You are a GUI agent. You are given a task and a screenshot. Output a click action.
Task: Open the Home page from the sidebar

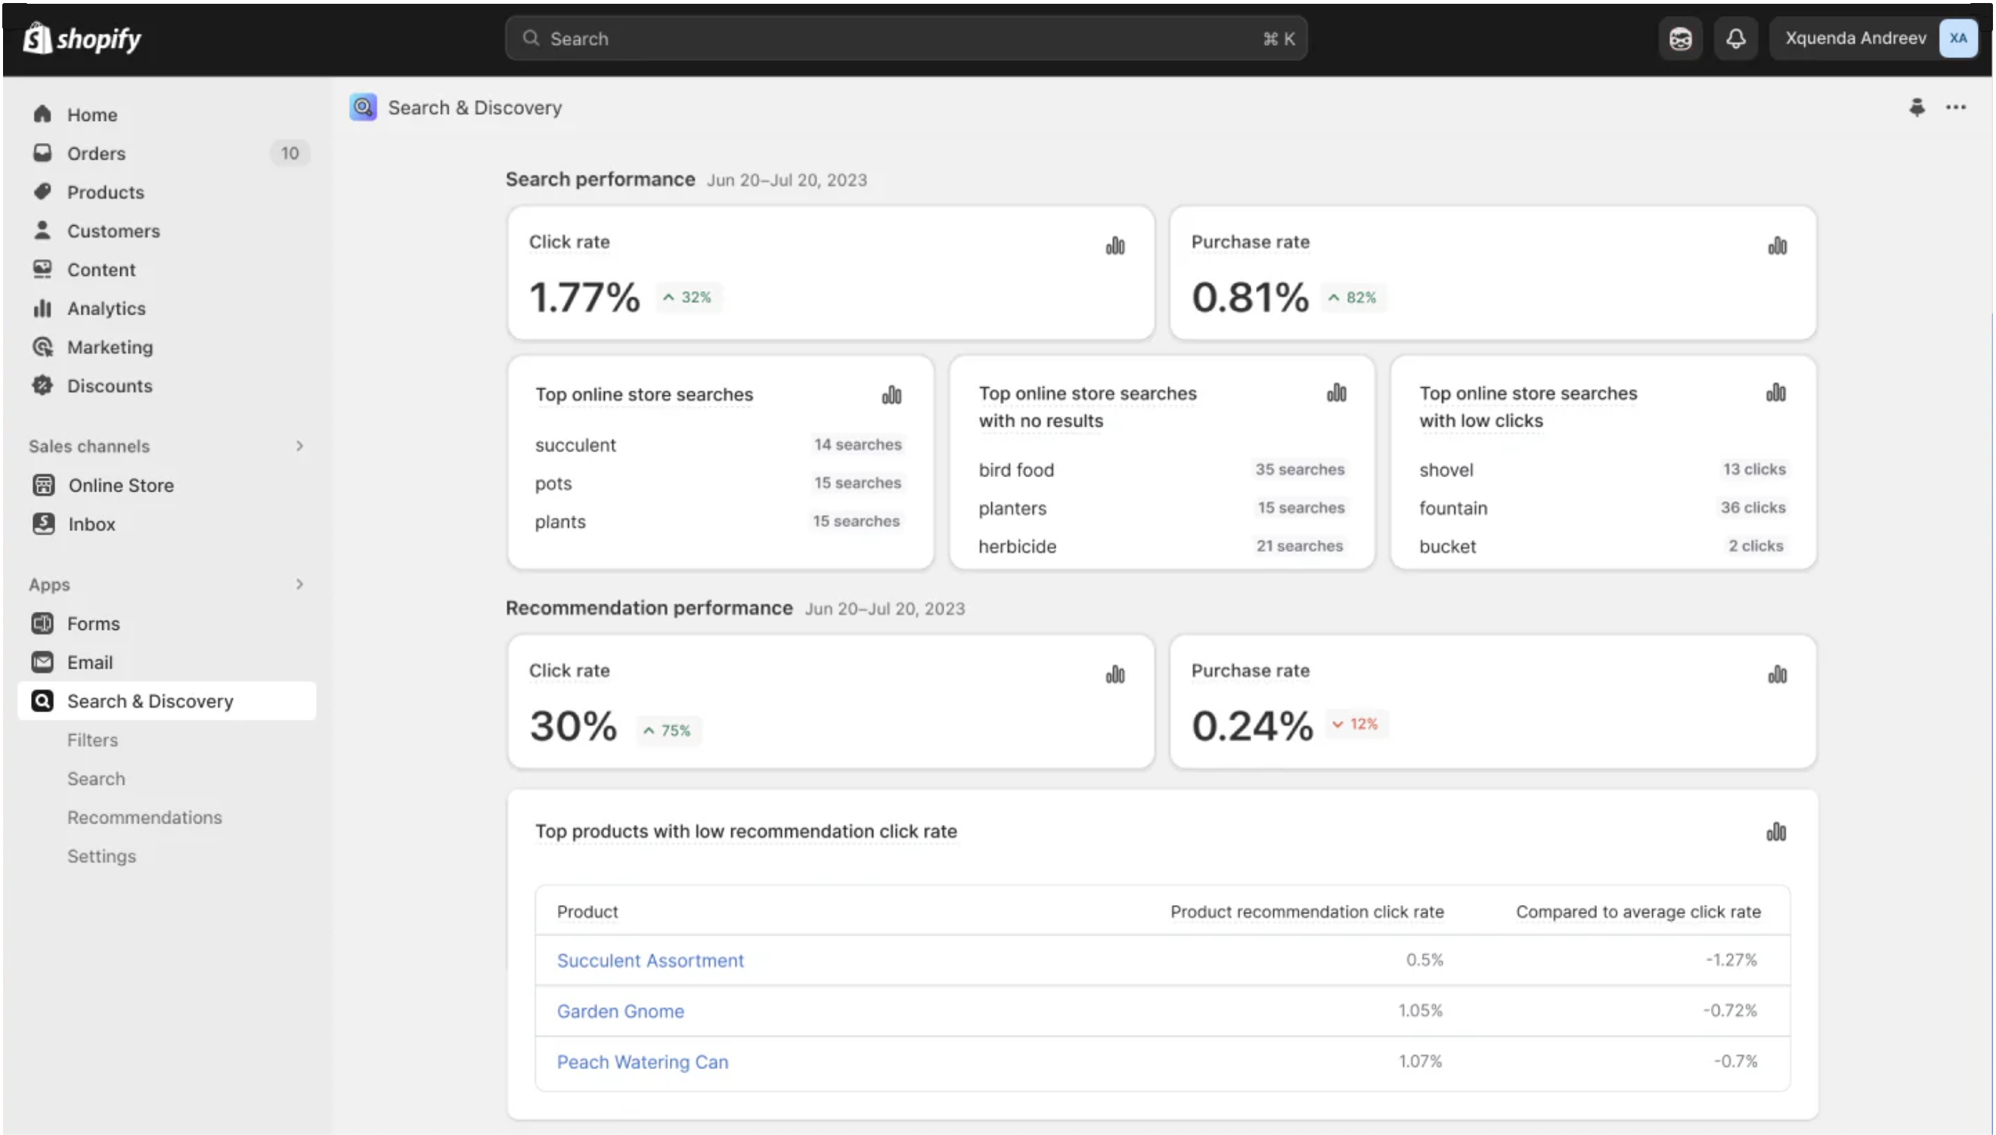[92, 114]
